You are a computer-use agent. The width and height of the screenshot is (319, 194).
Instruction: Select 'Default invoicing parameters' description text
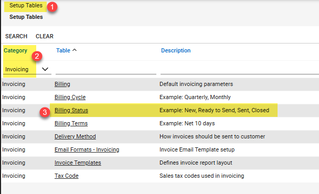(x=196, y=84)
